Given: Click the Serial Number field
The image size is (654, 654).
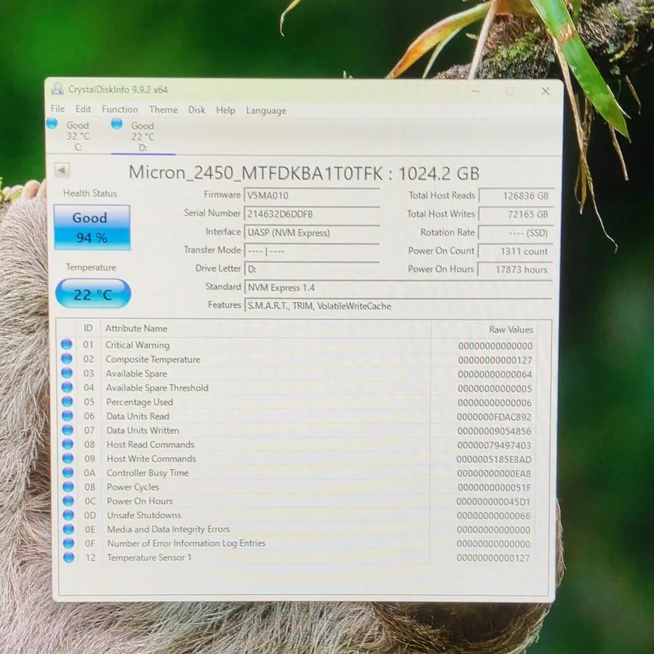Looking at the screenshot, I should tap(312, 214).
